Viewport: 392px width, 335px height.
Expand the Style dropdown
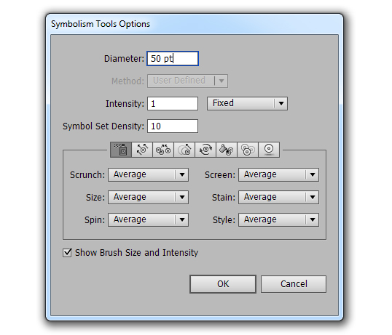278,219
